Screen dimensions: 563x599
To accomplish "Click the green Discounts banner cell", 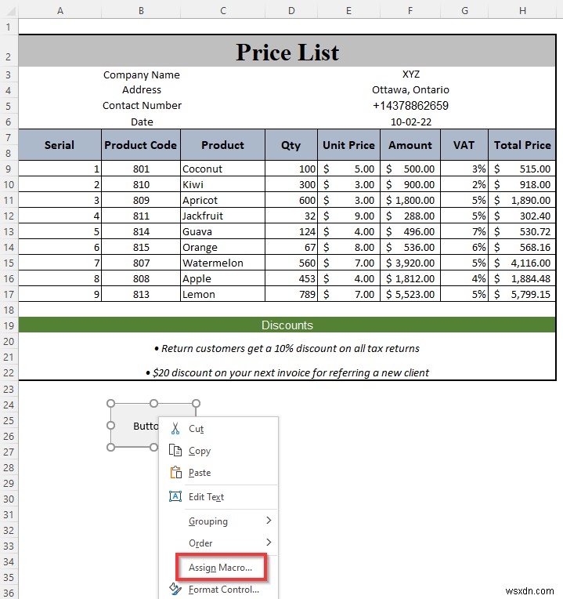I will click(x=287, y=325).
